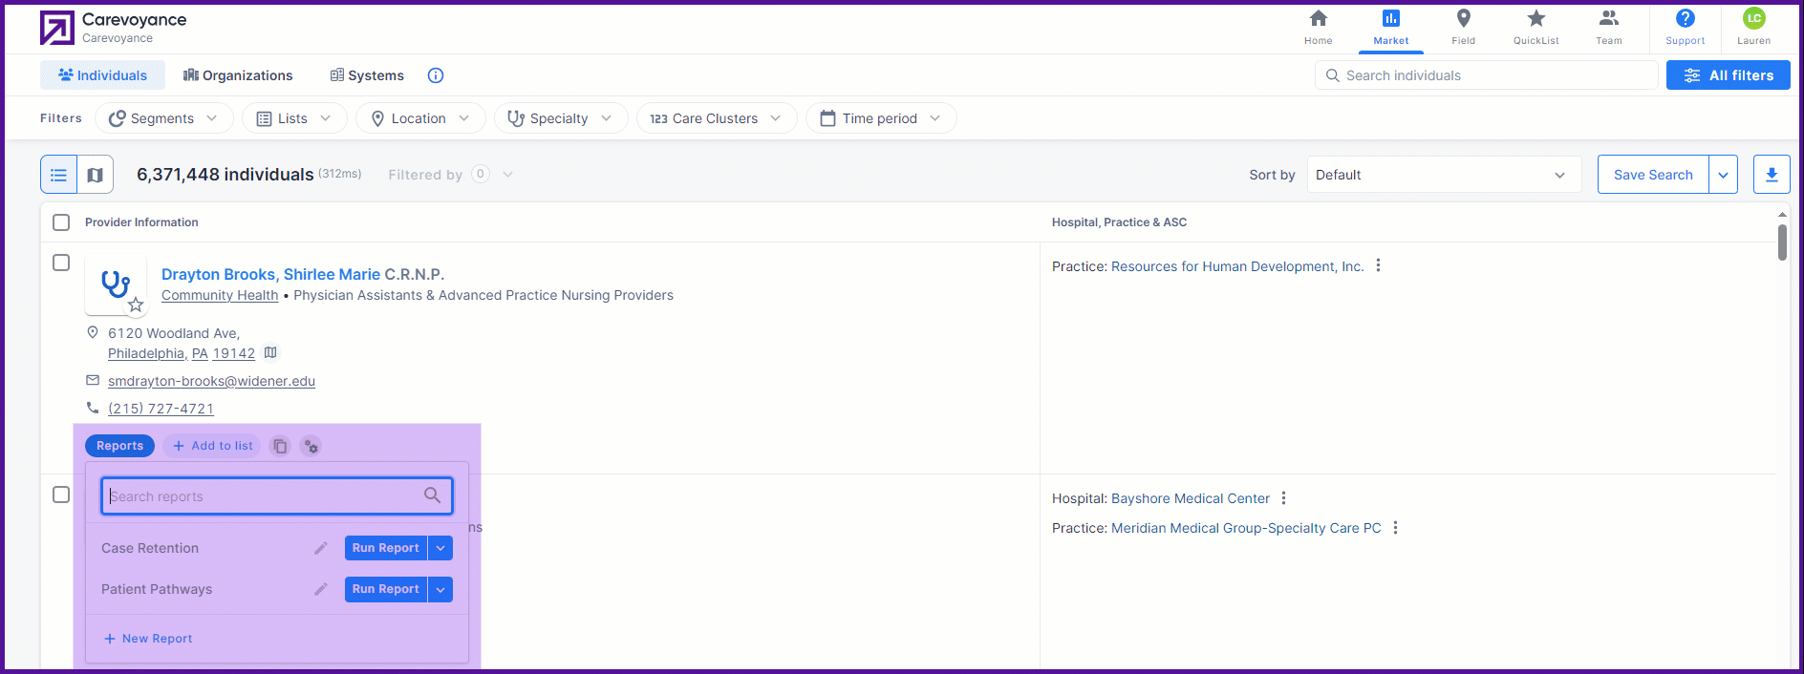Open Lauren user avatar menu

pyautogui.click(x=1753, y=28)
